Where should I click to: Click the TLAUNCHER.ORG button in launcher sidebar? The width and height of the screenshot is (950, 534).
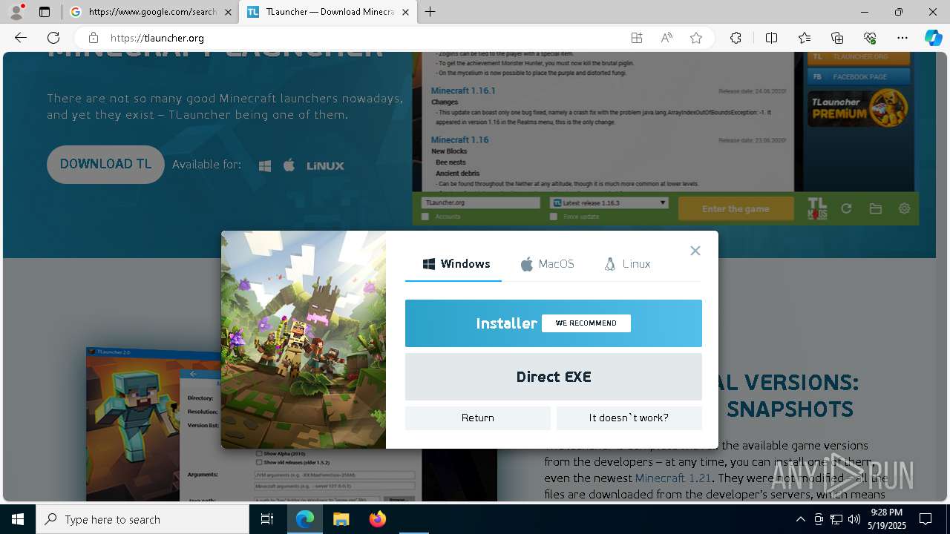pos(859,57)
